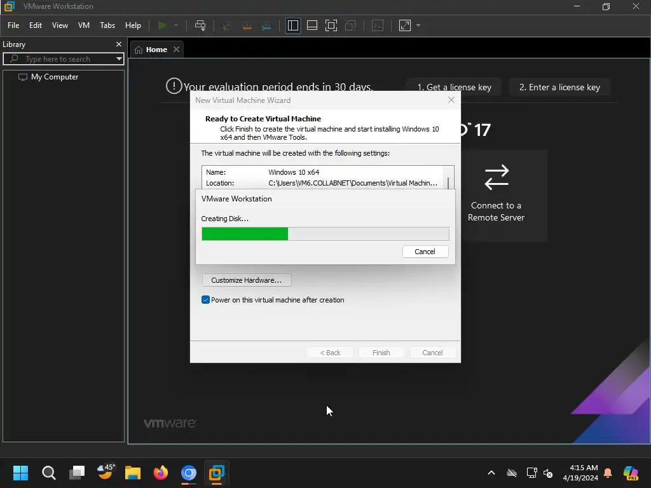
Task: Open the notifications bell icon
Action: click(608, 473)
